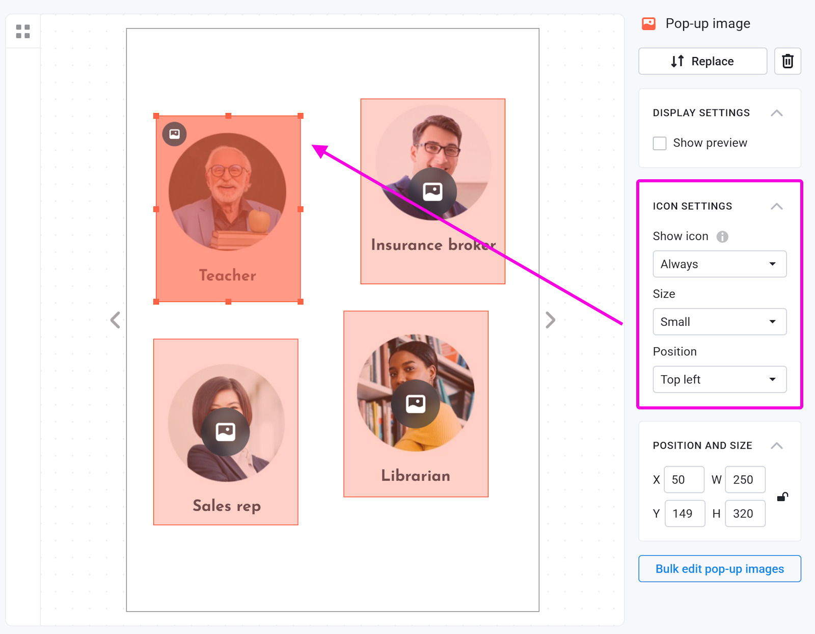Open the grid layout icon top-left
Viewport: 815px width, 634px height.
22,31
